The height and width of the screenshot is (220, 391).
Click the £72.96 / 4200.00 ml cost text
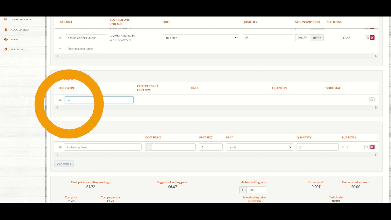(122, 36)
